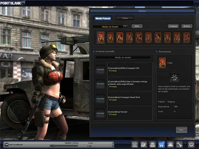Screen dimensions: 199x149
Task: Click the Cash balance value
Action: pos(113,146)
